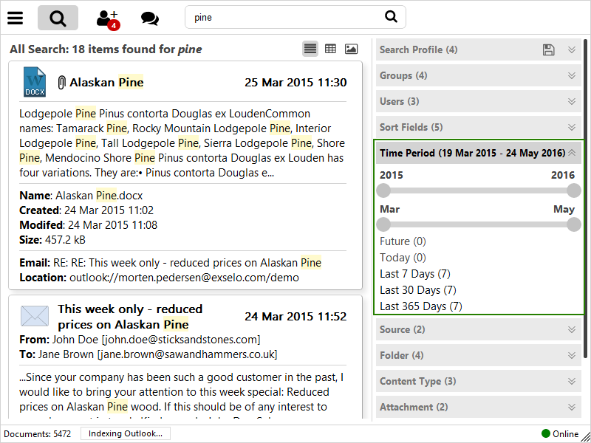Click the search submit magnifier in search box
This screenshot has width=591, height=443.
(391, 17)
